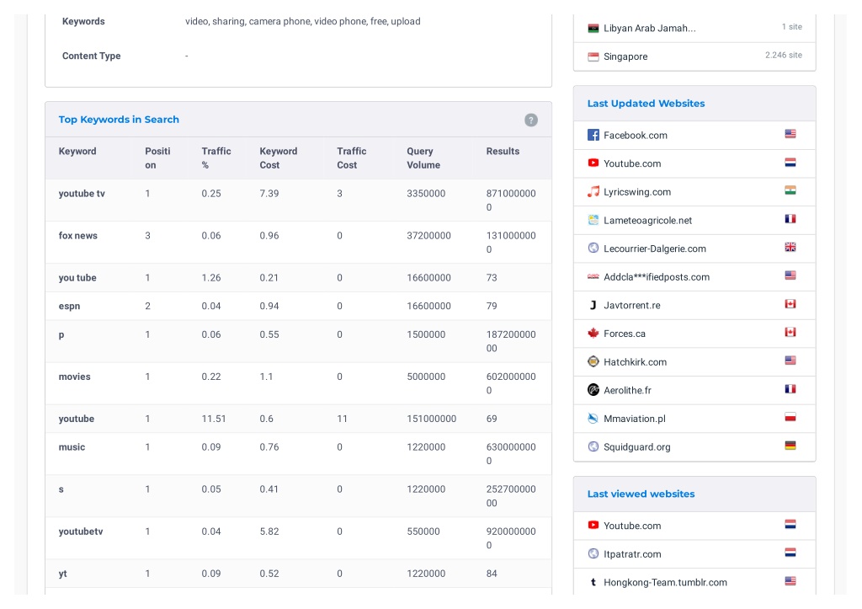Click the Traffic % column header
Screen dimensions: 862x609
pyautogui.click(x=216, y=158)
